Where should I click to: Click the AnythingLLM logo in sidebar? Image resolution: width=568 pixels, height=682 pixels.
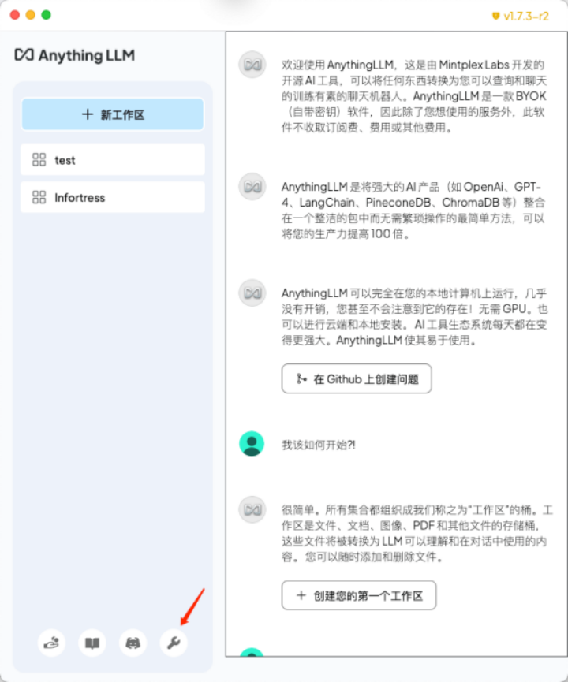(x=74, y=55)
